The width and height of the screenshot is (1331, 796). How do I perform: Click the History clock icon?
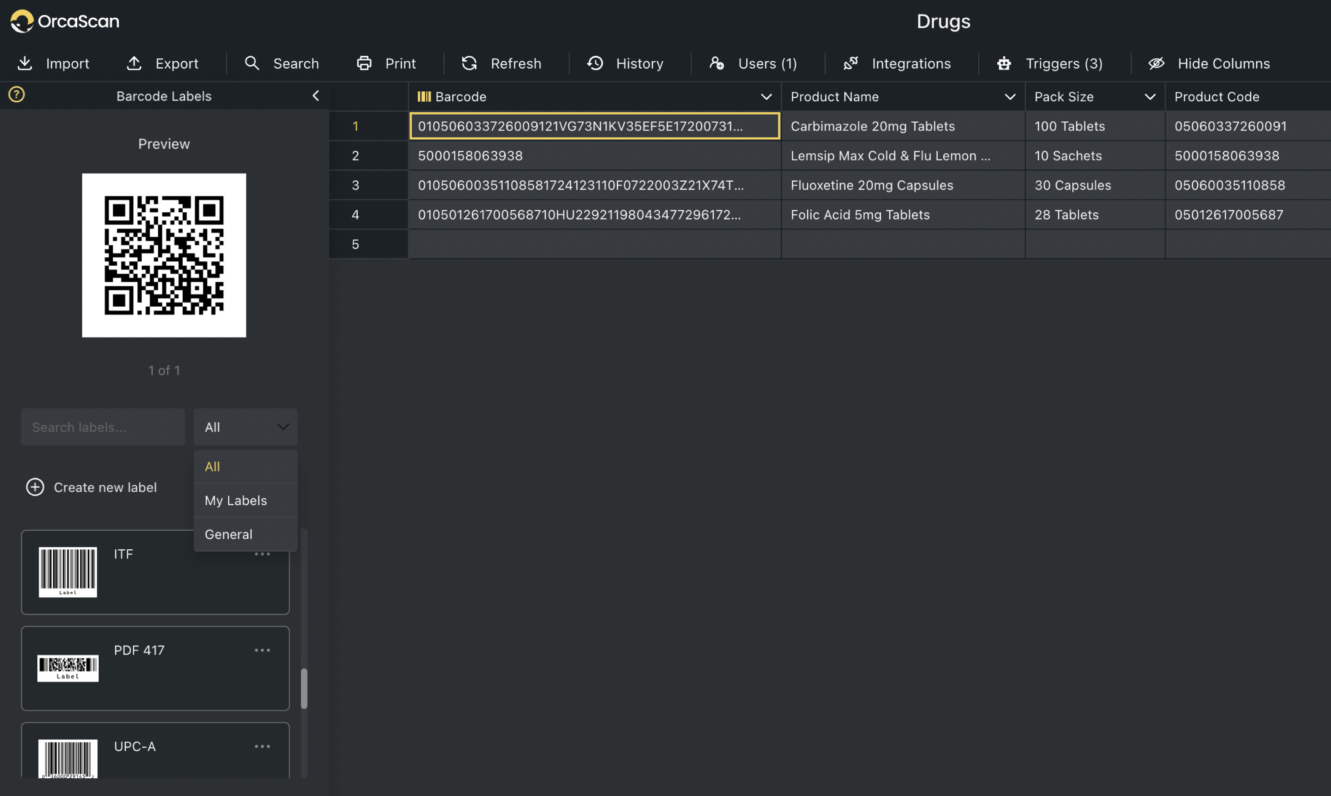pos(595,63)
